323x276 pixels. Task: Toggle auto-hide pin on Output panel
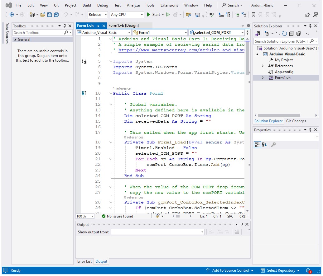click(242, 225)
